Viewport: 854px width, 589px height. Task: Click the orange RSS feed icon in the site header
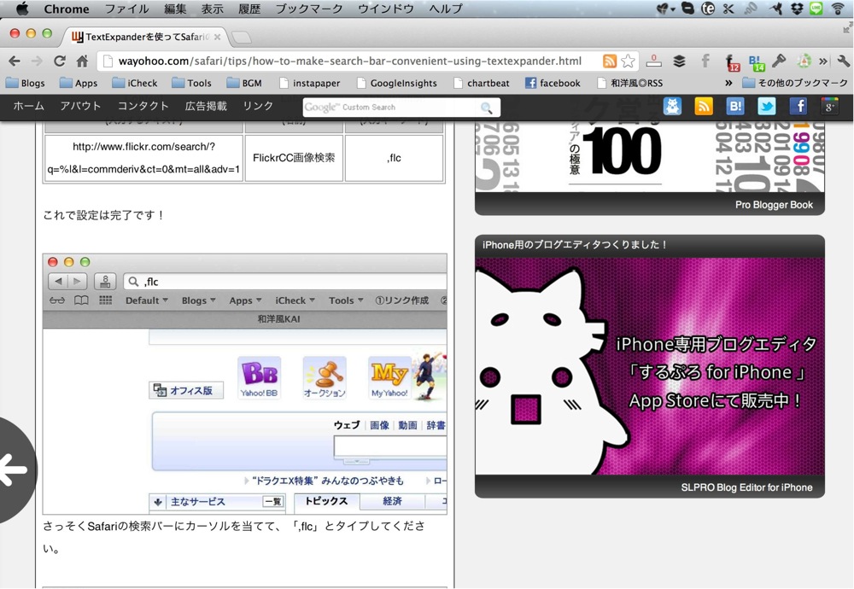(704, 106)
